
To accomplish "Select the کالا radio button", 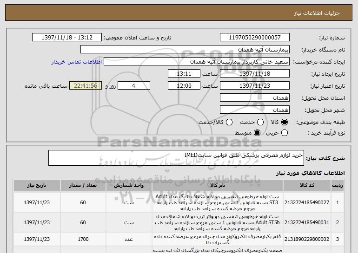I will pyautogui.click(x=285, y=122).
